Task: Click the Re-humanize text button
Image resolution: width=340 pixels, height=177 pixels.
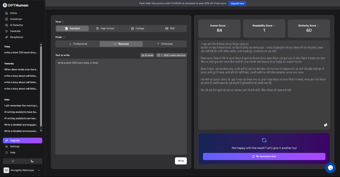Action: [x=264, y=156]
